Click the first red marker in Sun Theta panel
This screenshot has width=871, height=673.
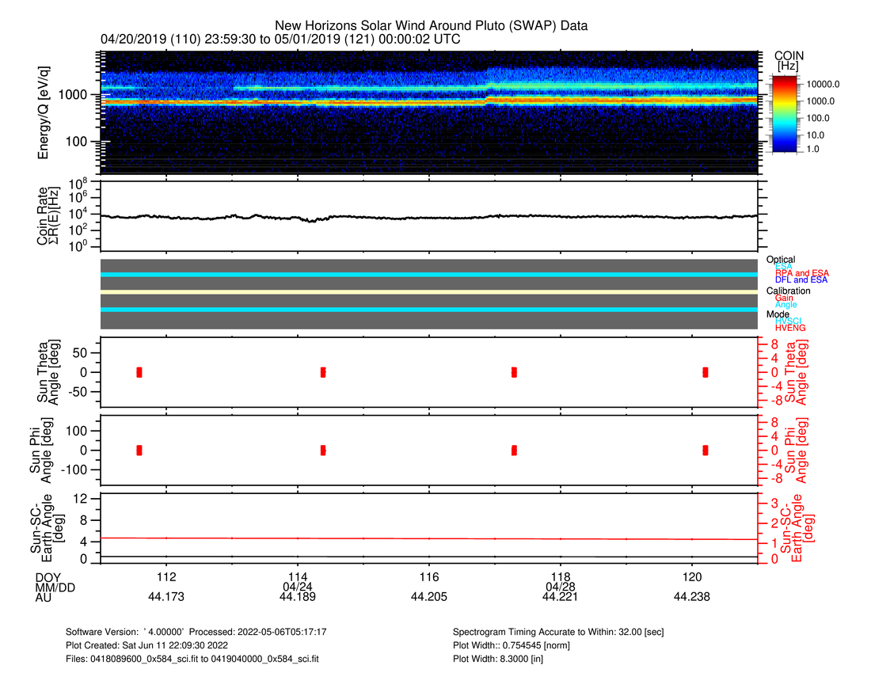coord(139,372)
